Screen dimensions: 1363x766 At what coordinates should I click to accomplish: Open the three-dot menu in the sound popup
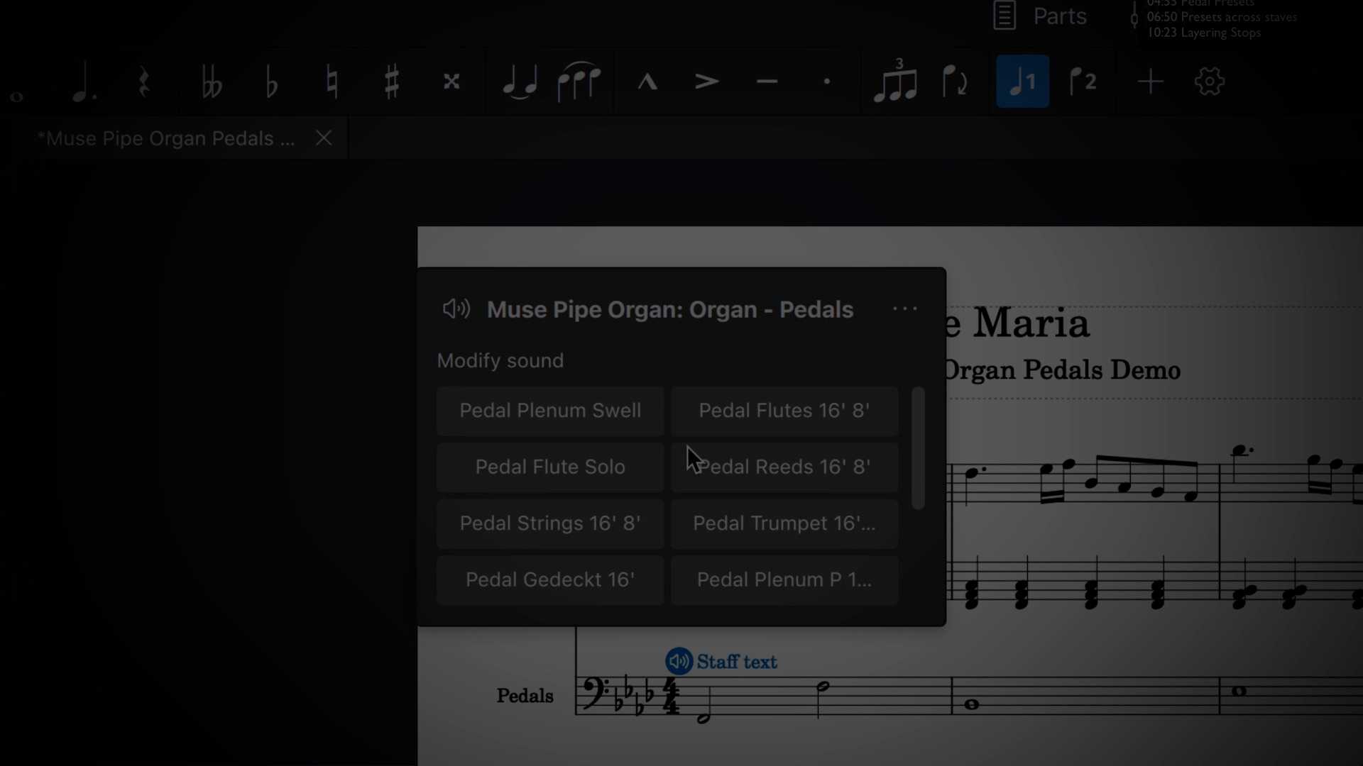pos(904,309)
